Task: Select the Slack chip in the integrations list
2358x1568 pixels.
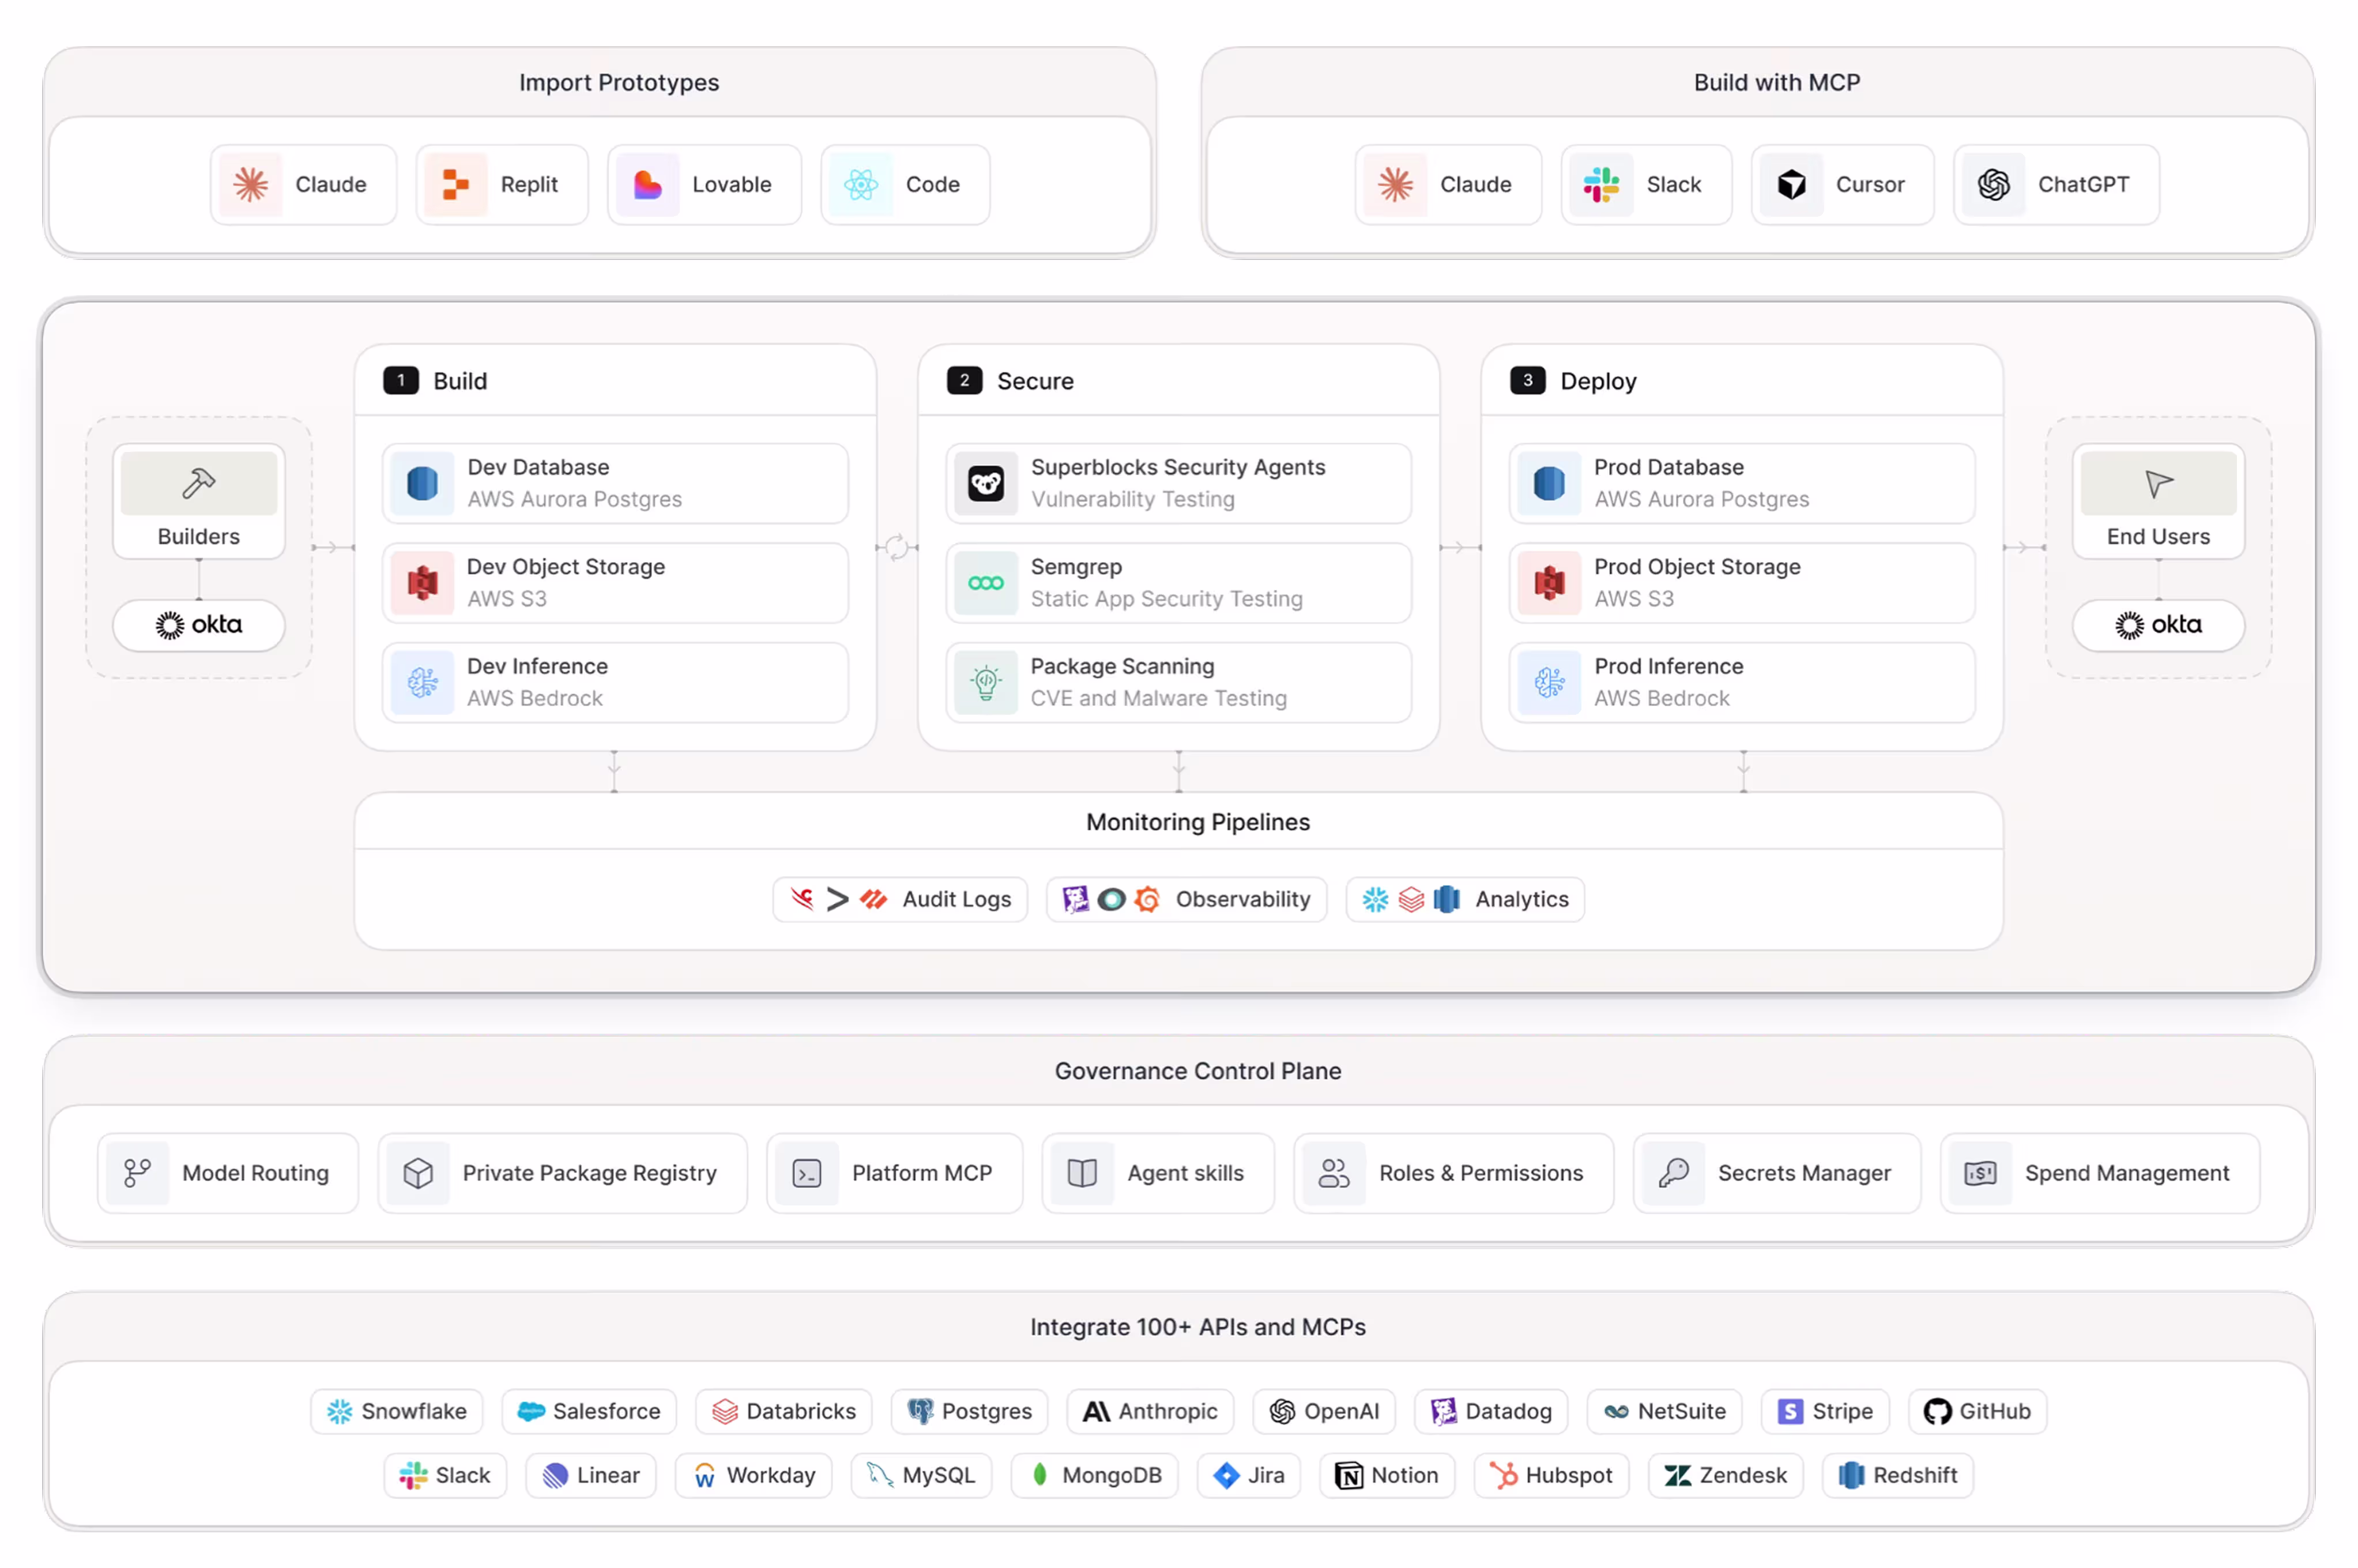Action: [x=445, y=1475]
